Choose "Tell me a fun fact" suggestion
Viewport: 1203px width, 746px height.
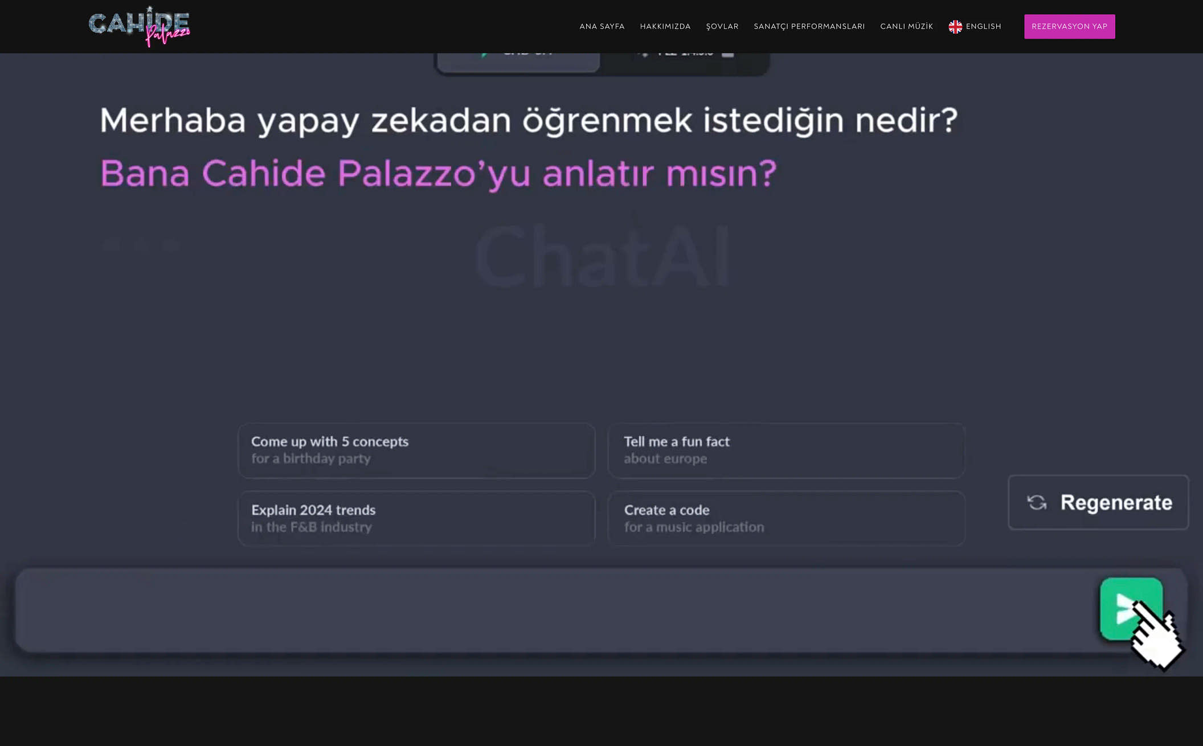click(786, 450)
